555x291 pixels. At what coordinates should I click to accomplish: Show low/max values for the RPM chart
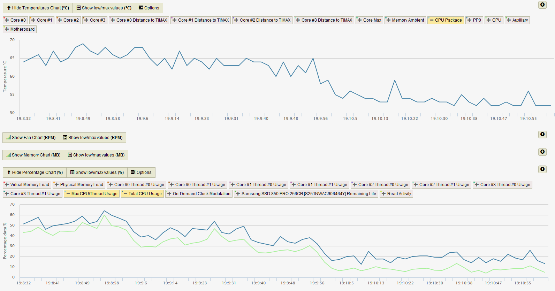[x=92, y=138]
